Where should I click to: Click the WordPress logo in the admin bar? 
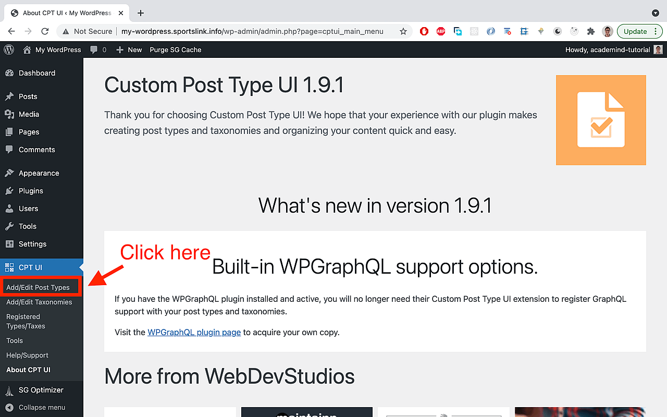[x=8, y=50]
